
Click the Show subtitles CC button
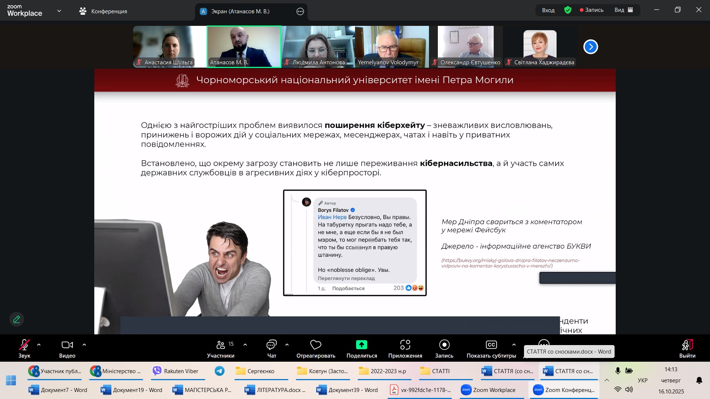click(x=491, y=345)
